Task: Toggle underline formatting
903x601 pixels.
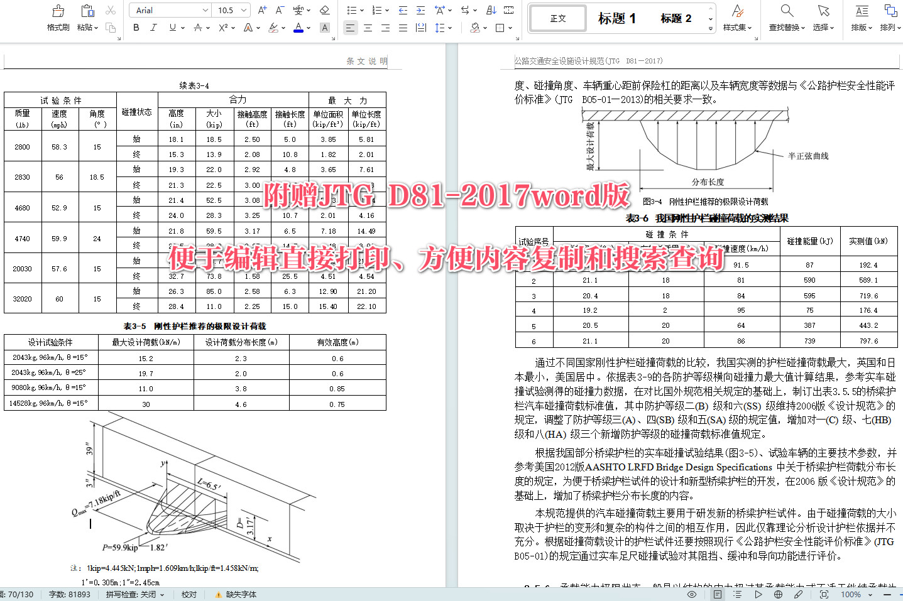Action: [171, 28]
